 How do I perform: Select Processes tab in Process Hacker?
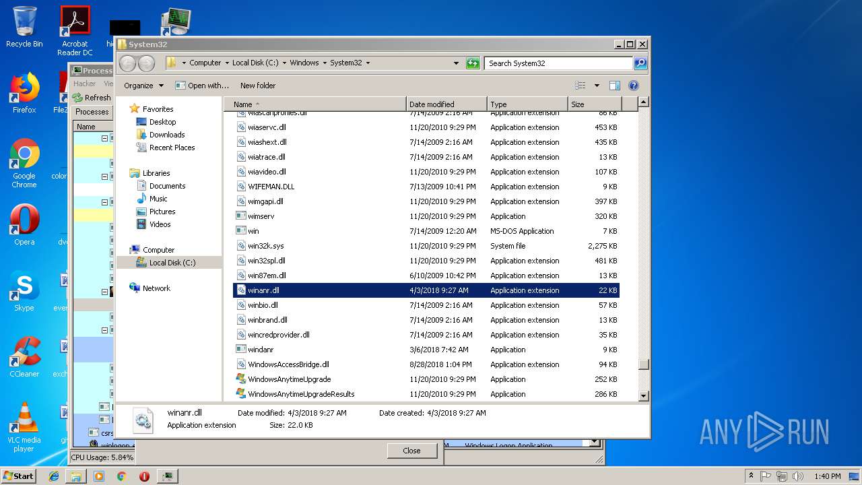pos(92,112)
